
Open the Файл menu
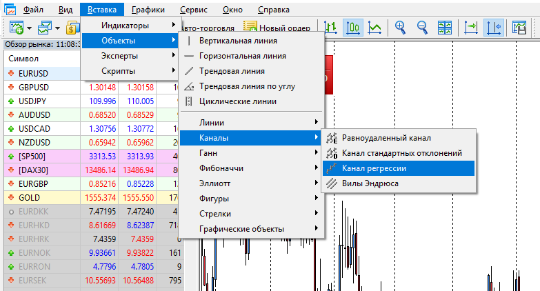[33, 10]
